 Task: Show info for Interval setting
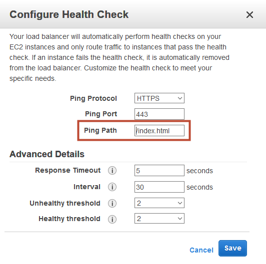(x=112, y=187)
